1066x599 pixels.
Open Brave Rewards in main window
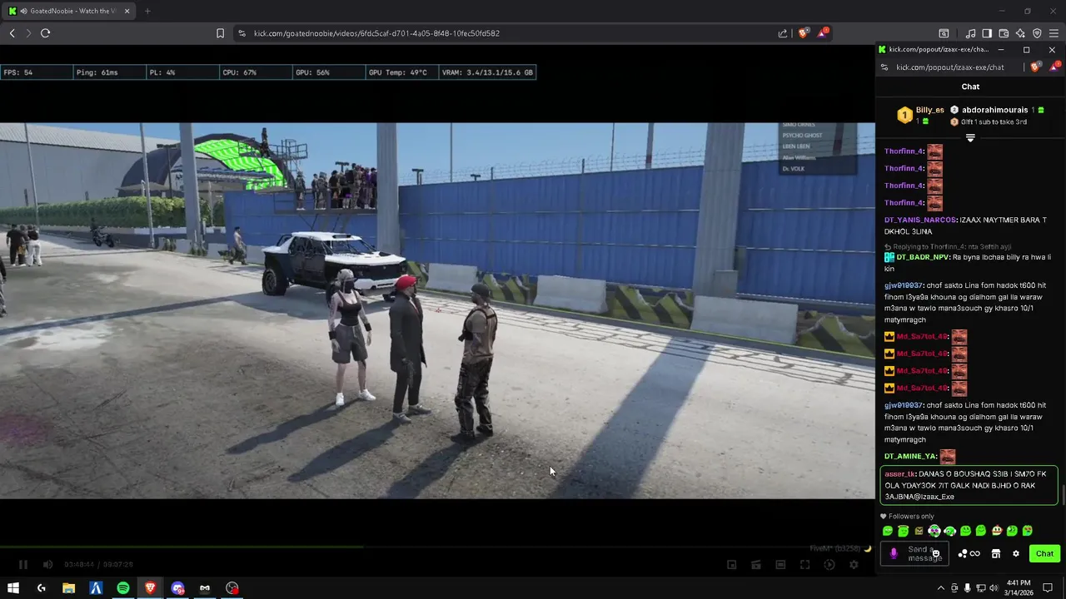[823, 33]
